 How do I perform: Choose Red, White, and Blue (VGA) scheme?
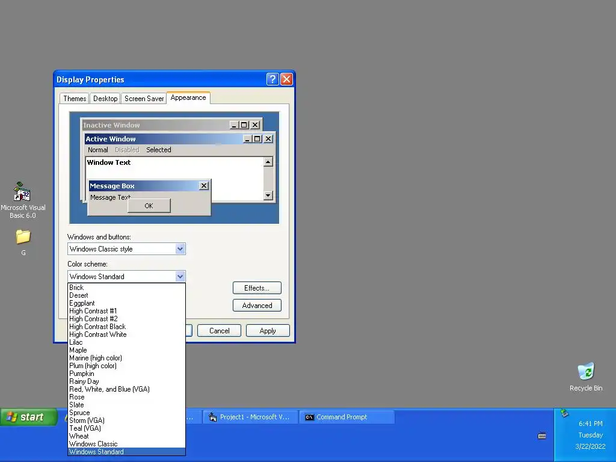tap(126, 389)
